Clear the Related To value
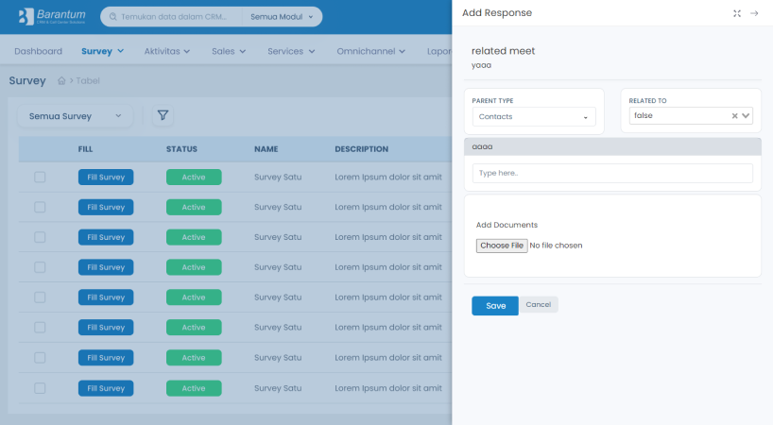Screen dimensions: 773x425 tap(734, 116)
